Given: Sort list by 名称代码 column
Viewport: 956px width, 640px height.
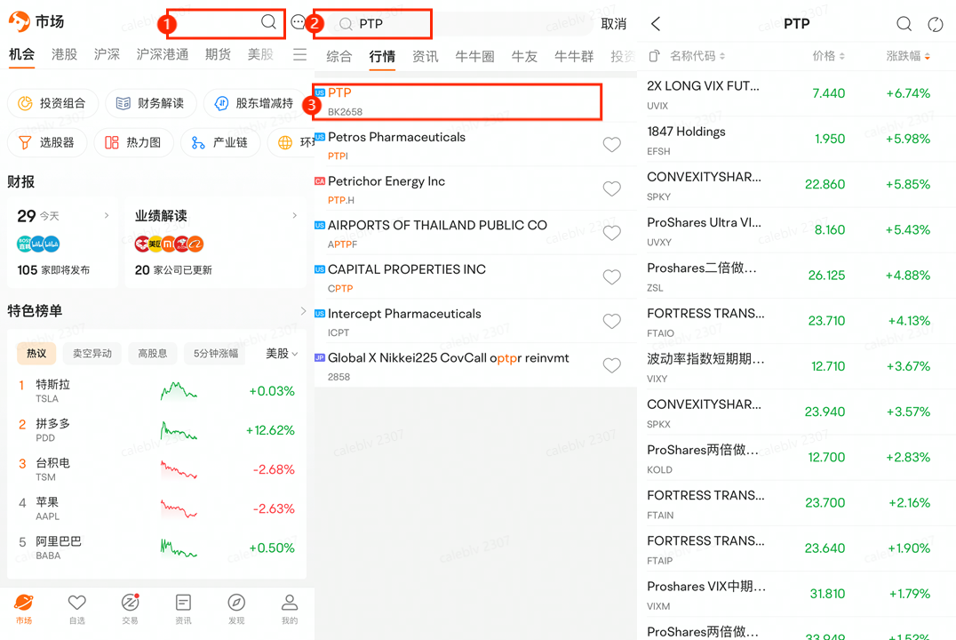Looking at the screenshot, I should pos(697,56).
